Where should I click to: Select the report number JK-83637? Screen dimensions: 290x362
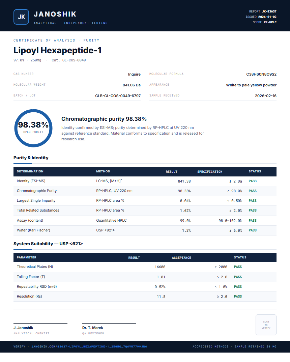coord(269,11)
